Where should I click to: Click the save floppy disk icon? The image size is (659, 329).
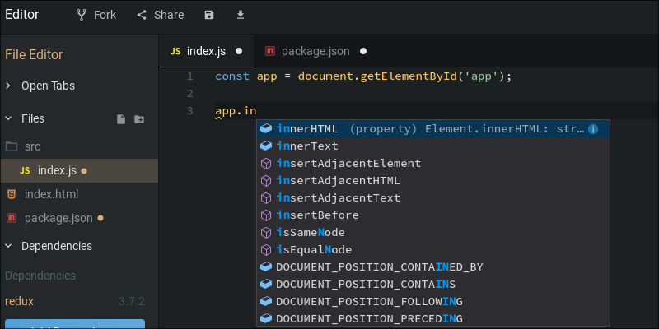[209, 15]
